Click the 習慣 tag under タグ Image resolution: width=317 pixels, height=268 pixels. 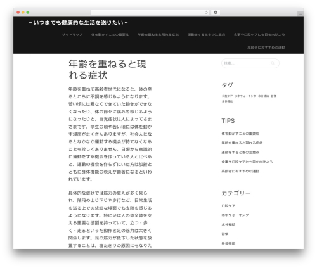274,96
